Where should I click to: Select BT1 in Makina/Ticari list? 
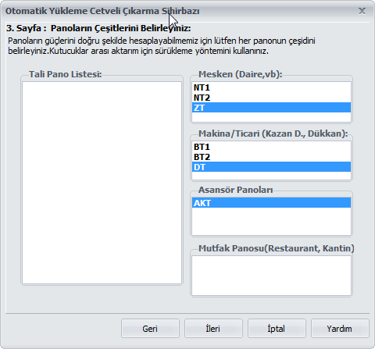(271, 147)
